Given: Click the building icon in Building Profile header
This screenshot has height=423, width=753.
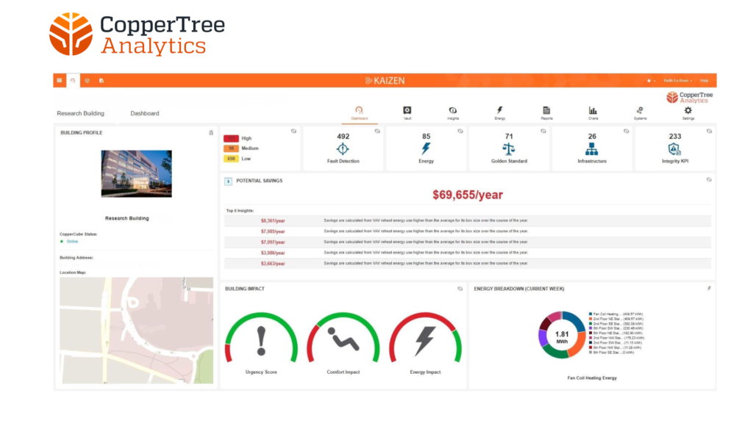Looking at the screenshot, I should point(211,133).
